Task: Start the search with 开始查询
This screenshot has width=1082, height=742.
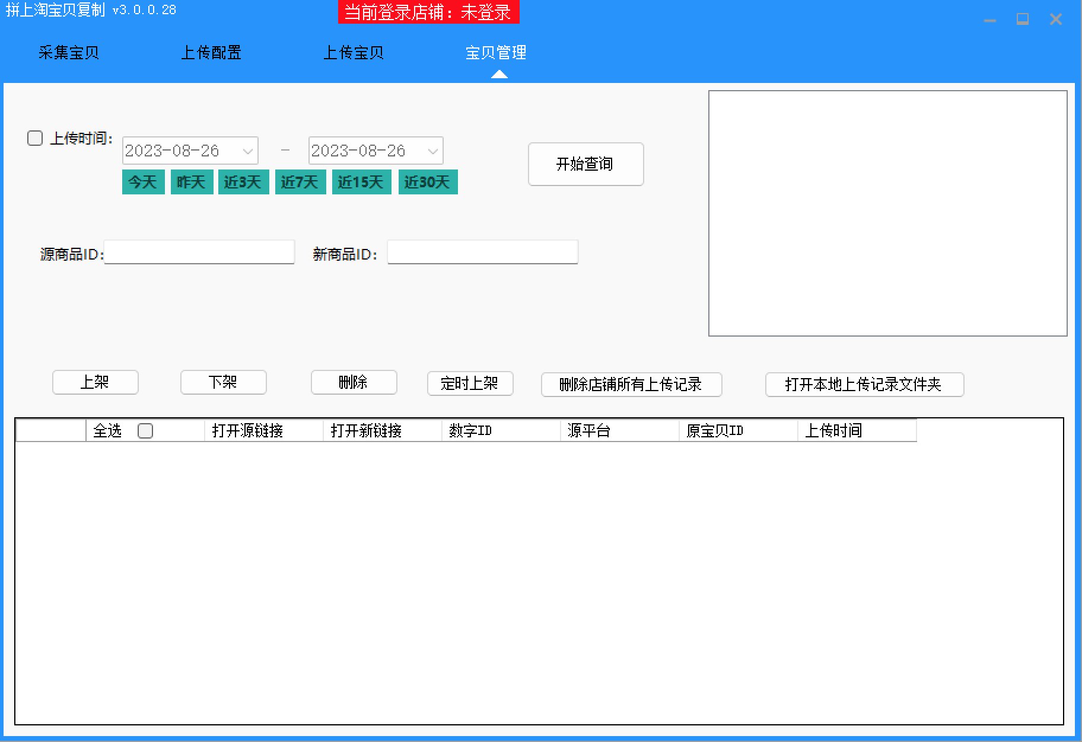Action: pos(586,164)
